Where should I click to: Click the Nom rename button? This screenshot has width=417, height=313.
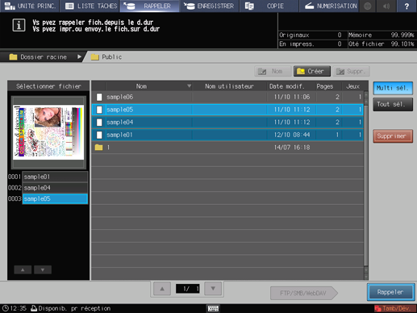pos(273,71)
